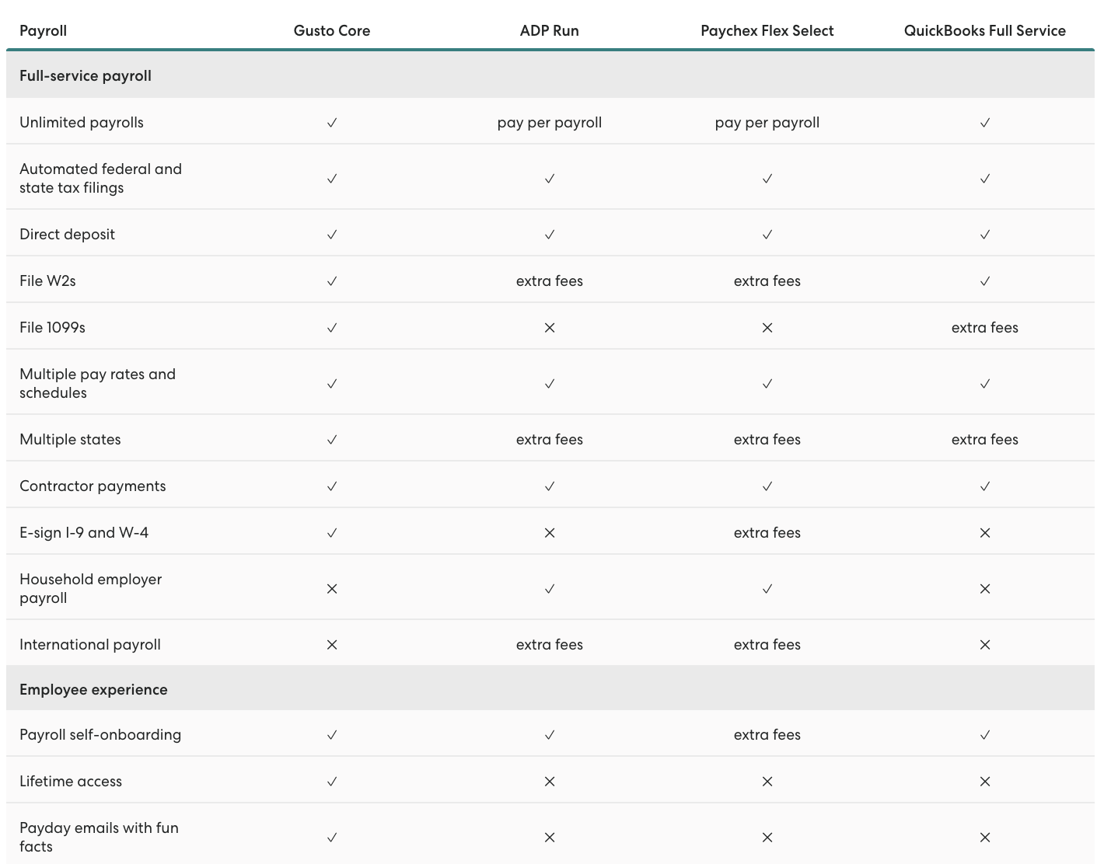This screenshot has width=1104, height=864.
Task: Select the Paychex Flex Select column header
Action: pyautogui.click(x=767, y=31)
